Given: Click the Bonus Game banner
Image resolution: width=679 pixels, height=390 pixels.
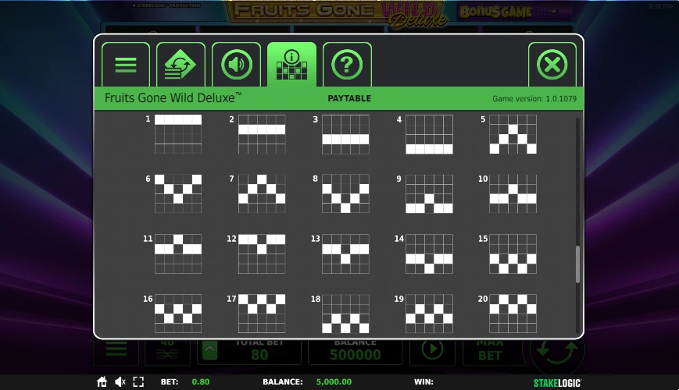Looking at the screenshot, I should [514, 12].
